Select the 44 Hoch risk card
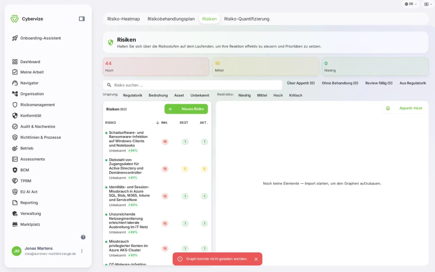The image size is (435, 272). pyautogui.click(x=156, y=67)
